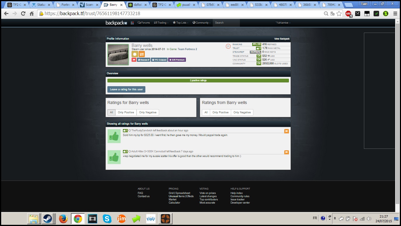Viewport: 401px width, 226px height.
Task: Expand the Top Lists dropdown menu
Action: [180, 23]
